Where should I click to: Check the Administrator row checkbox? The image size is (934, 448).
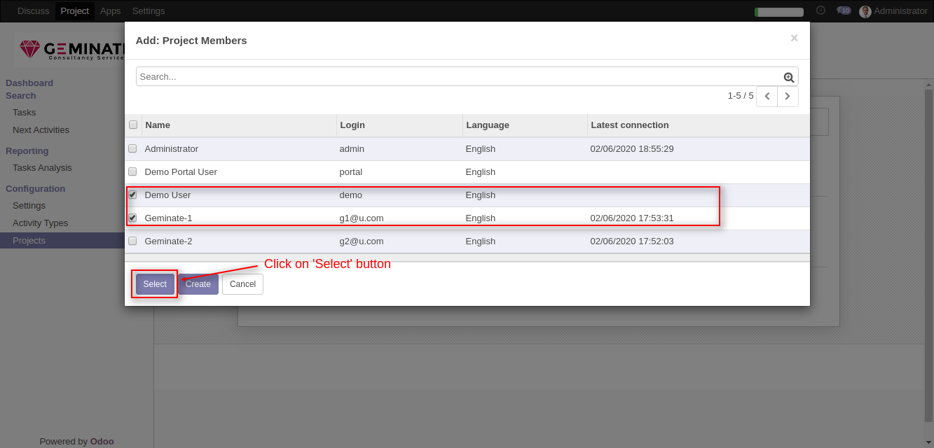(x=132, y=148)
